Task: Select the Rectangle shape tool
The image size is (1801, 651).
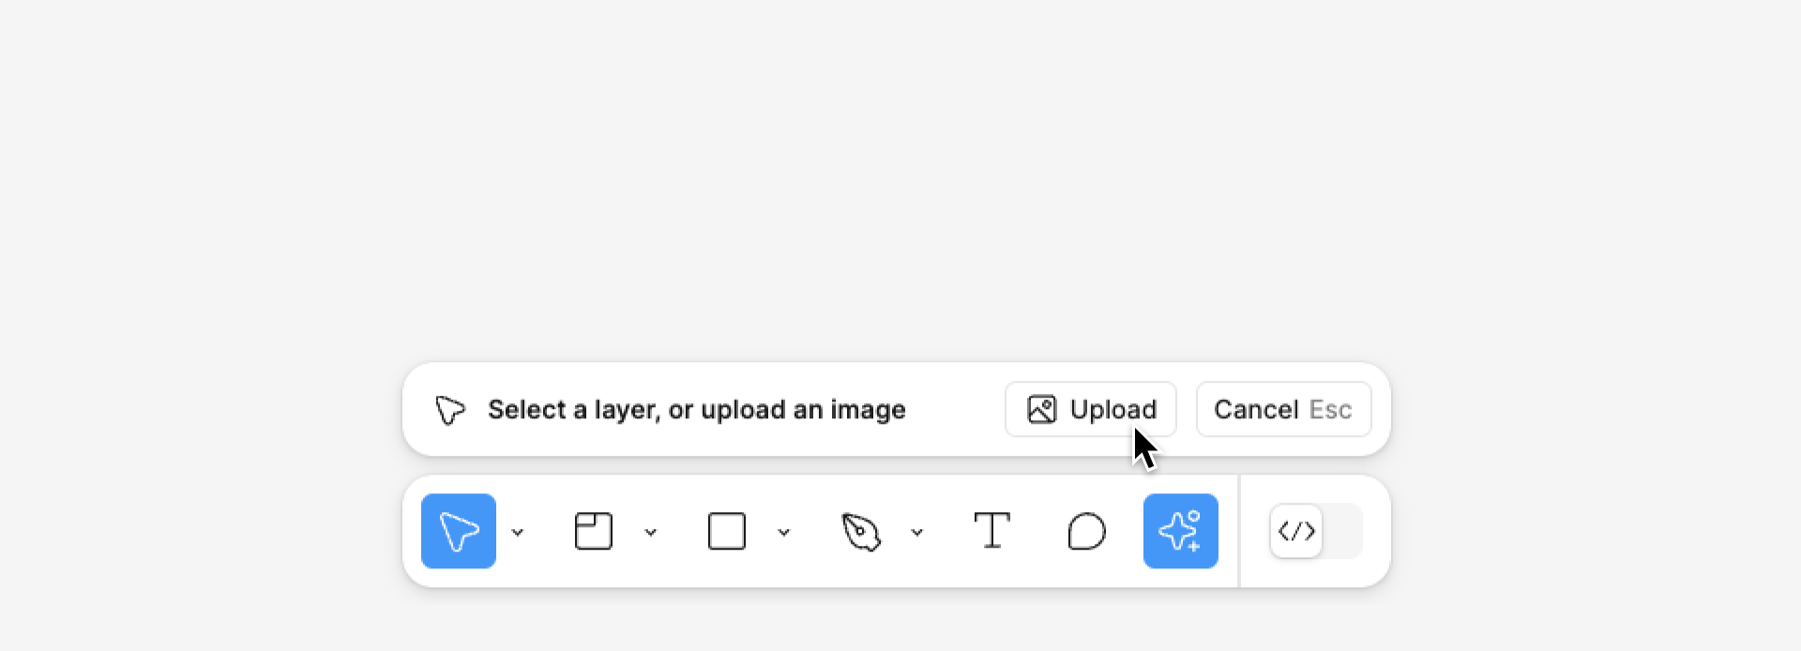Action: (726, 531)
